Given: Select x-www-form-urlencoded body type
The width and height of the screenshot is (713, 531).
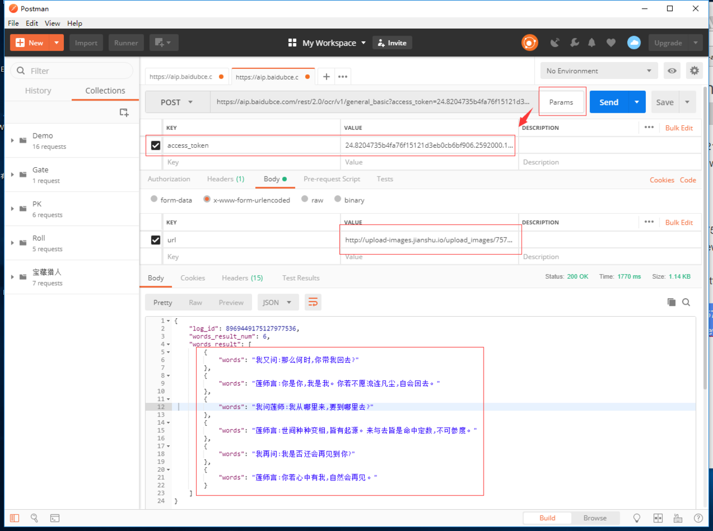Looking at the screenshot, I should click(x=206, y=199).
